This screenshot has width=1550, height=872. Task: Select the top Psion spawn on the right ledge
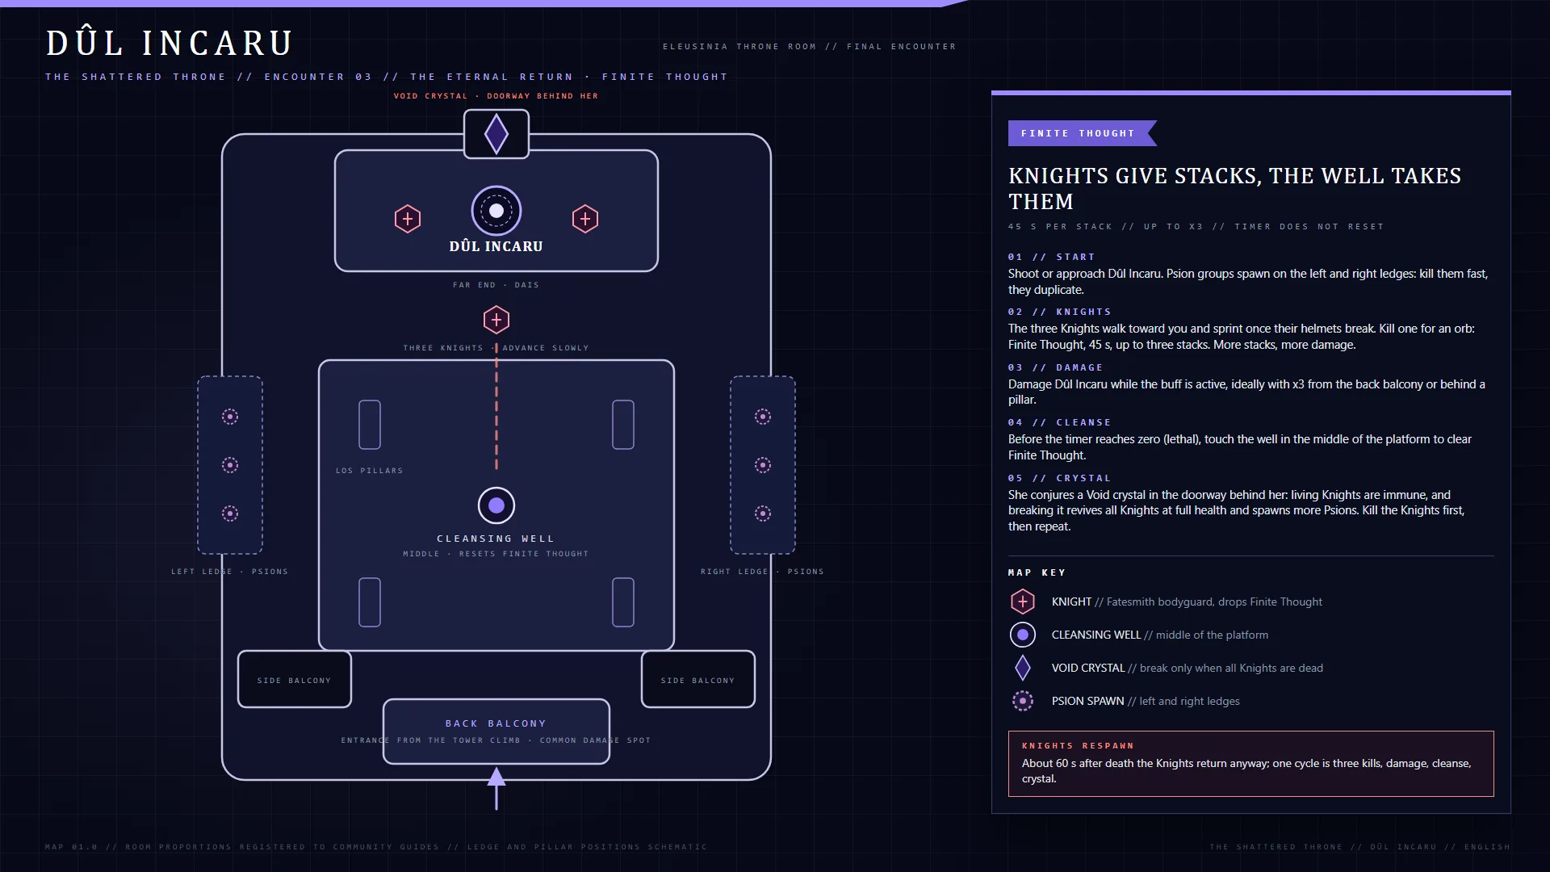tap(763, 417)
